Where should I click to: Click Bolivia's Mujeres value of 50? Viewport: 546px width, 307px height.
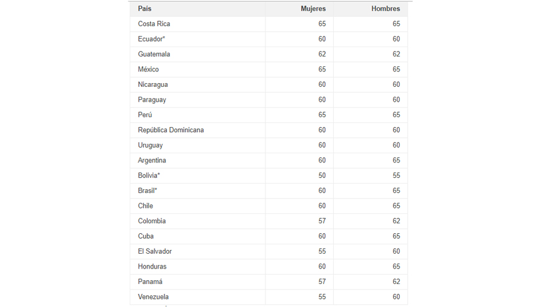(x=322, y=176)
